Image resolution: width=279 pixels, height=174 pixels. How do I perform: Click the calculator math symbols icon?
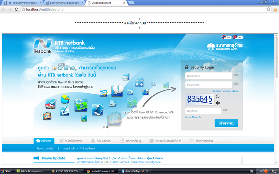[x=139, y=82]
